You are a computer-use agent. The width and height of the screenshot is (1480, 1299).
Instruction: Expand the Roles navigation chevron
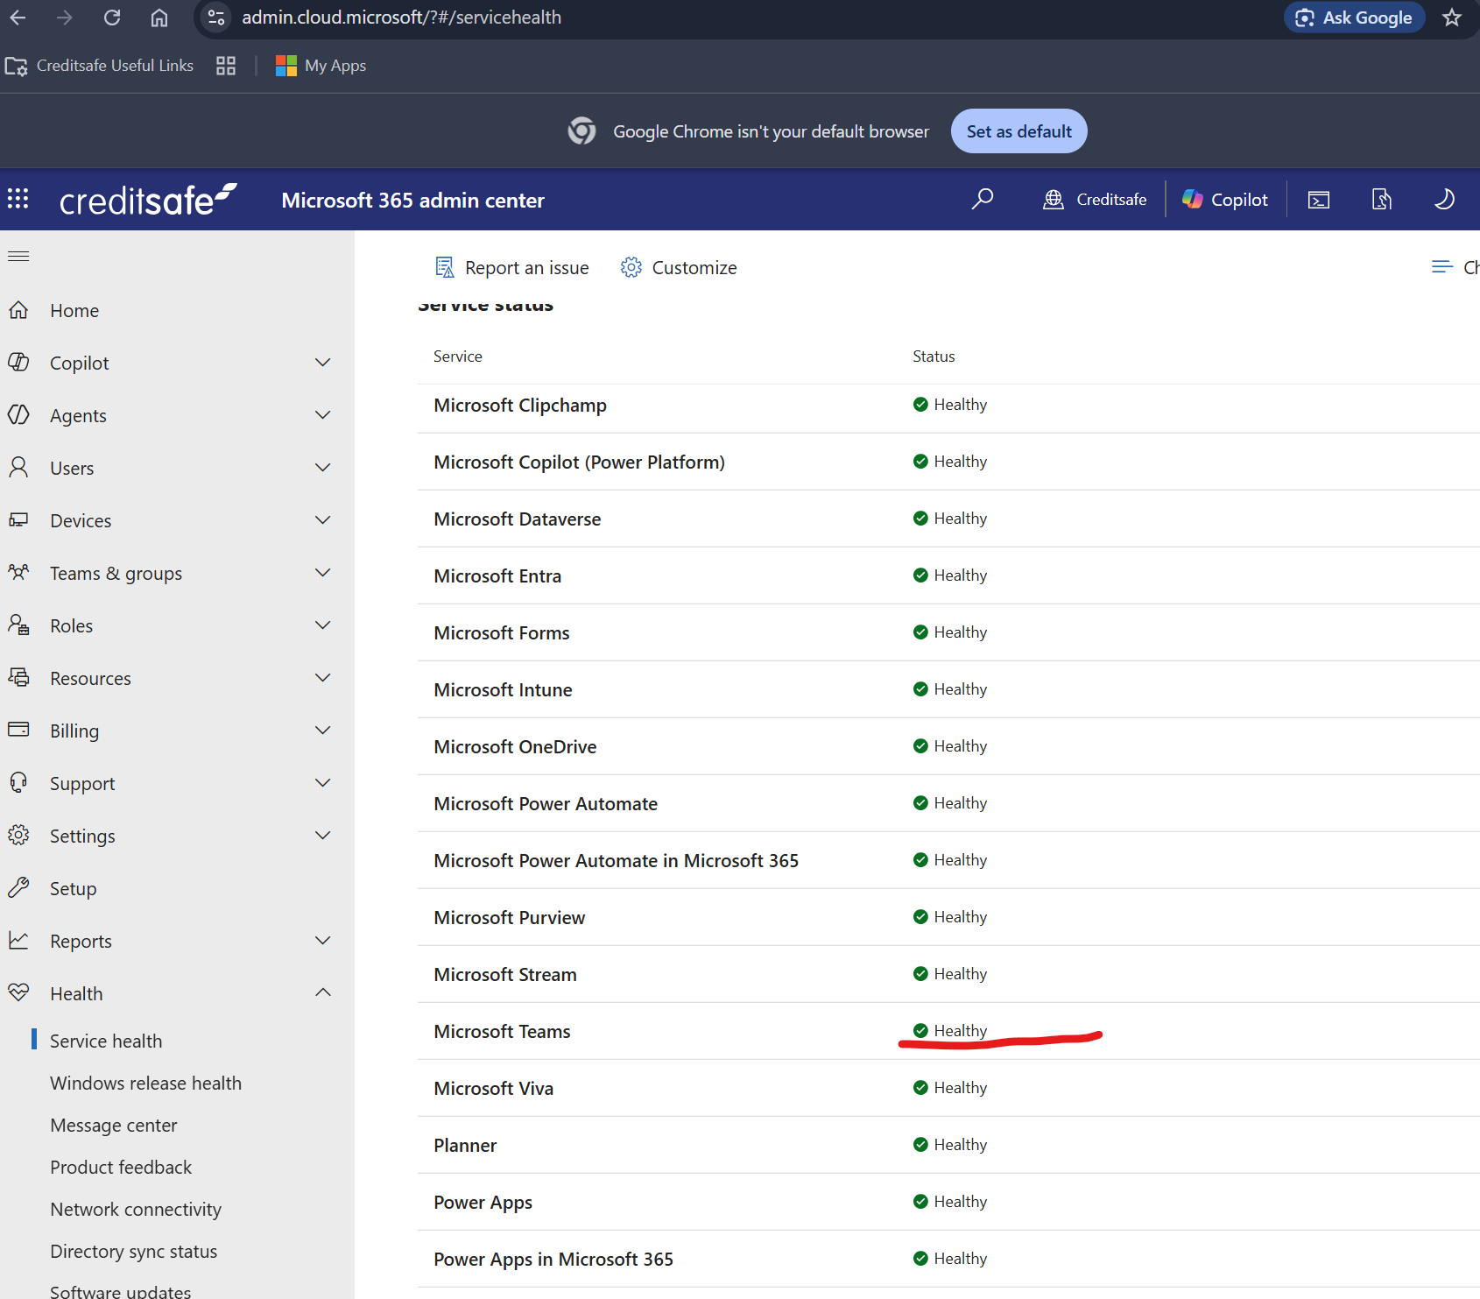click(x=323, y=625)
